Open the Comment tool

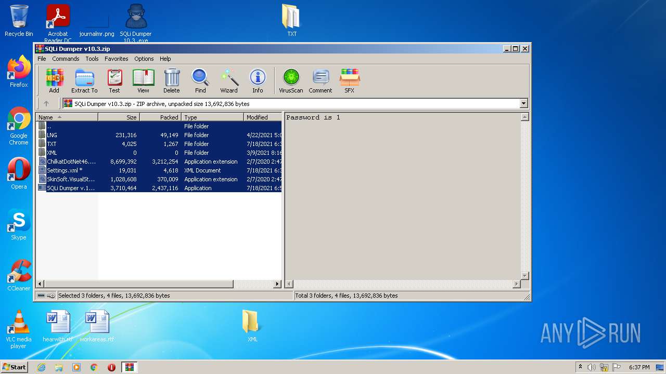pyautogui.click(x=321, y=81)
